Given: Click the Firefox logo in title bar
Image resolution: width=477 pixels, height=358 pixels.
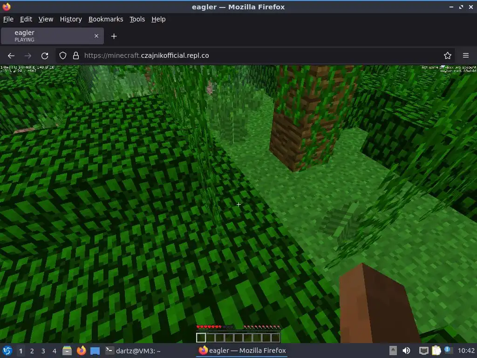Looking at the screenshot, I should point(7,7).
